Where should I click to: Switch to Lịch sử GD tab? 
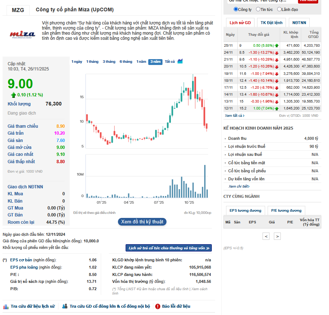click(240, 23)
